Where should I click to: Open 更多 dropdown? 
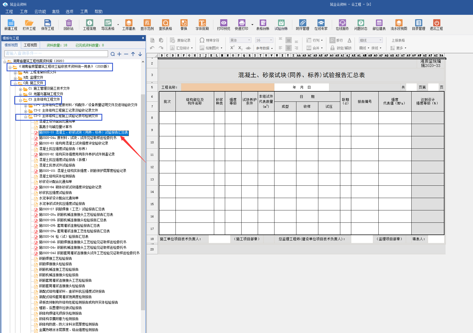point(398,48)
